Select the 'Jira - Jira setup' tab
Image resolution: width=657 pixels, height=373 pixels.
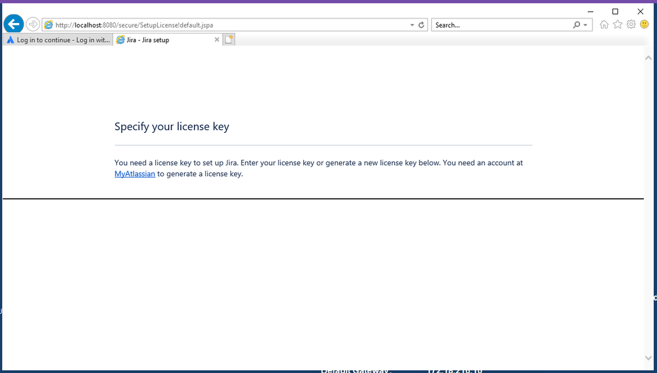pos(168,40)
